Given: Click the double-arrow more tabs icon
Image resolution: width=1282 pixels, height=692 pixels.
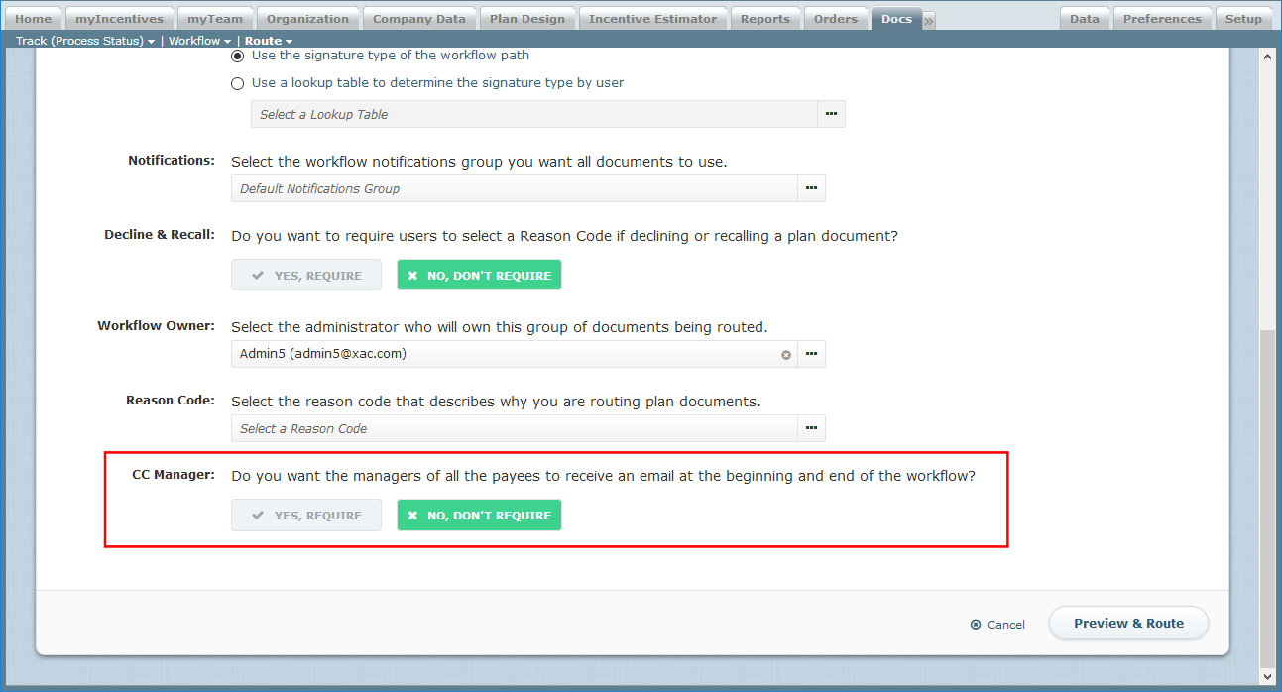Looking at the screenshot, I should point(929,20).
